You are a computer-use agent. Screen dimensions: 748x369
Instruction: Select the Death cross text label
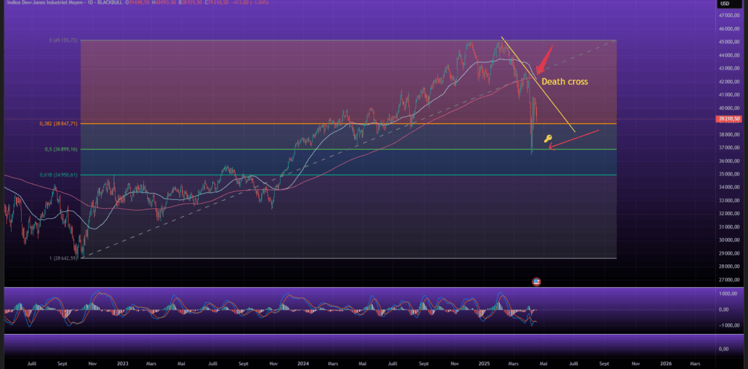[x=565, y=82]
